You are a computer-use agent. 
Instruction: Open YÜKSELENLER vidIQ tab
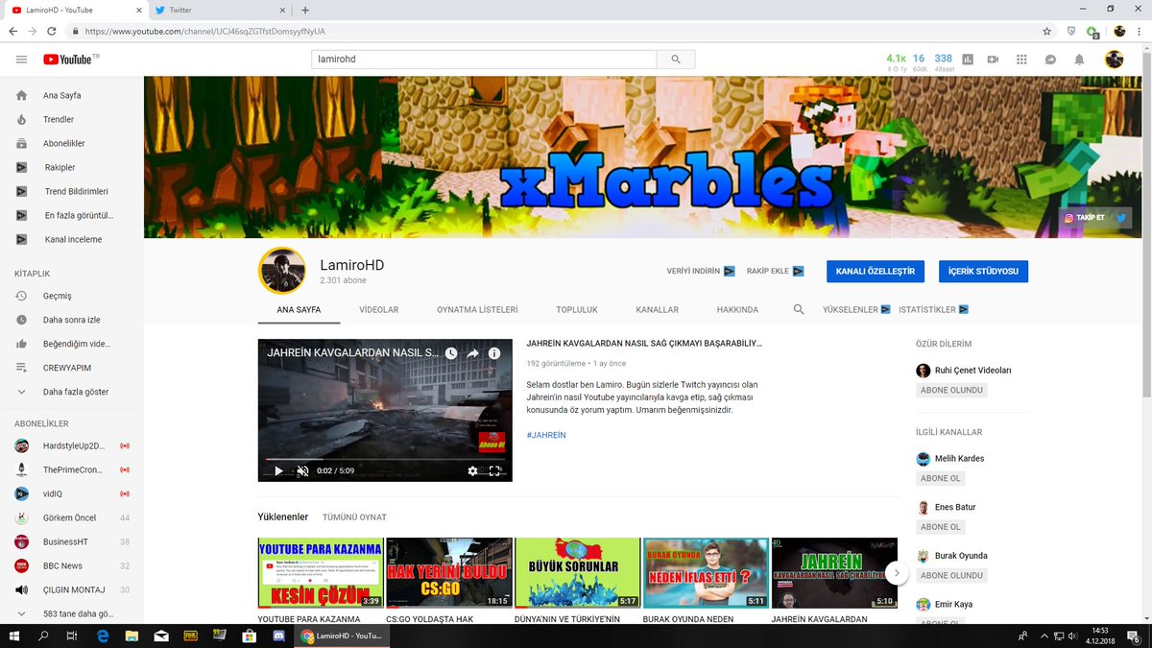pos(856,310)
